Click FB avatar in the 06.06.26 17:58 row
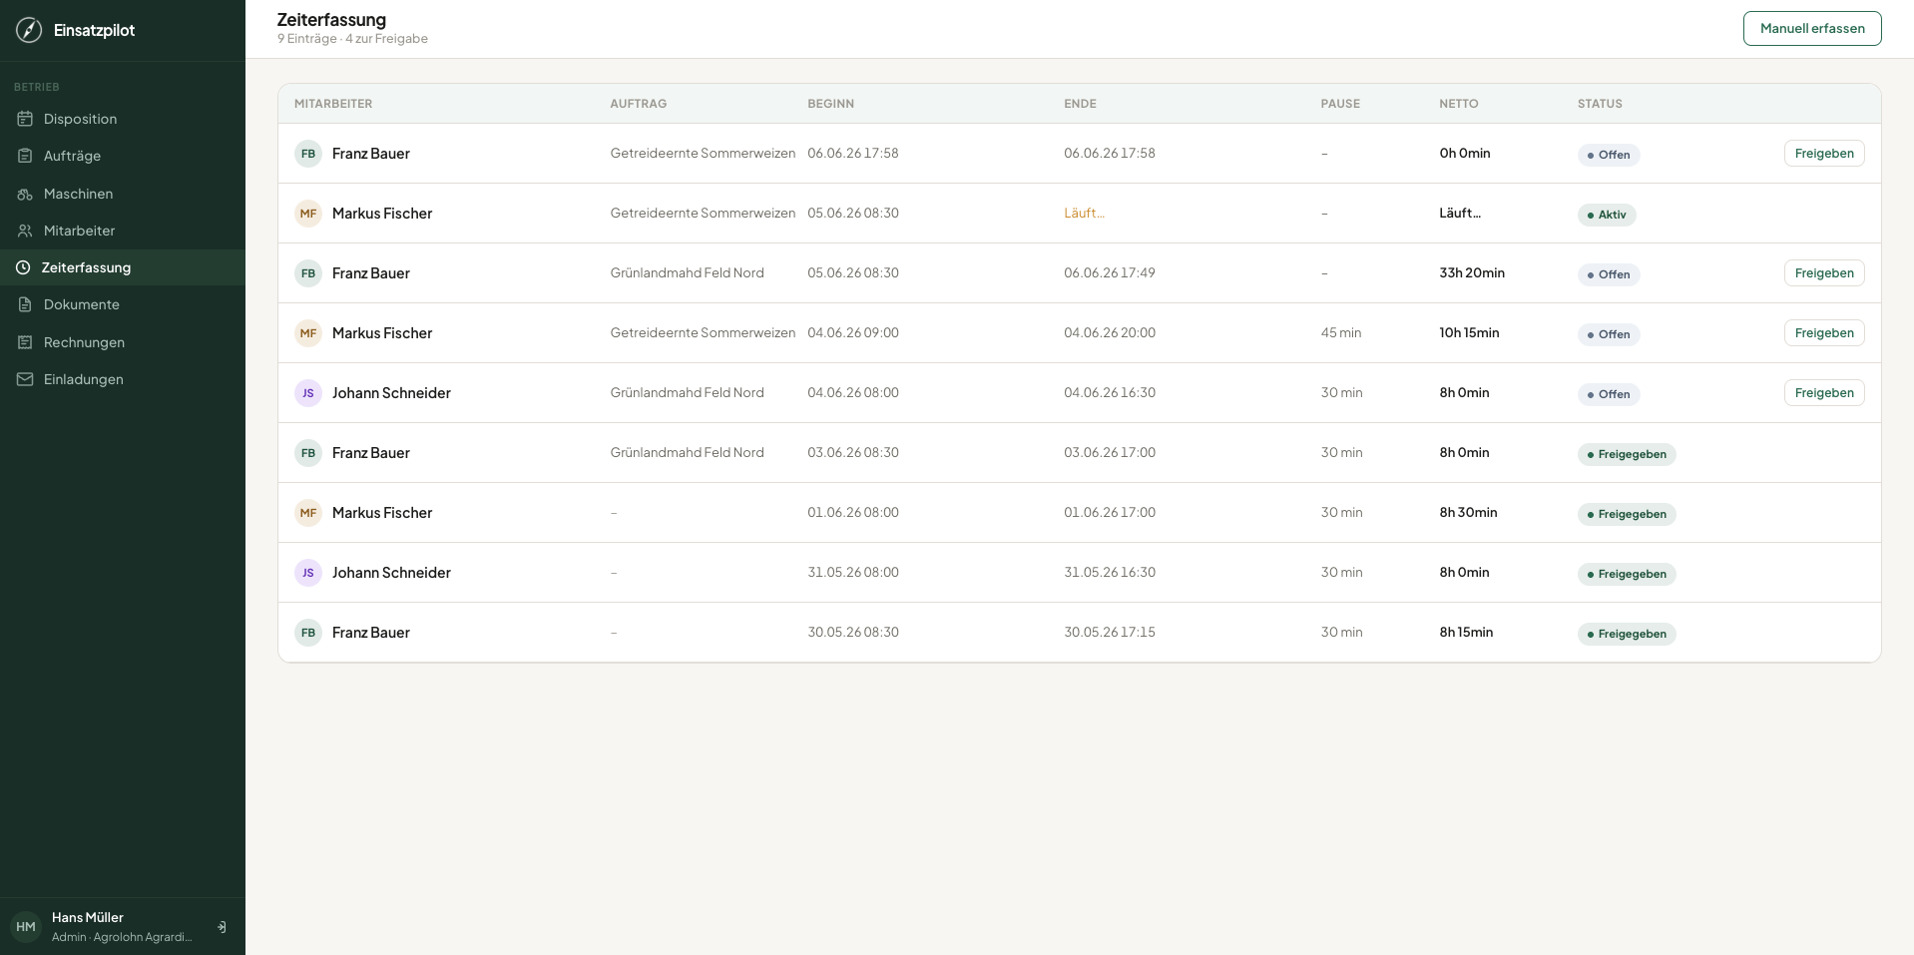 tap(308, 154)
